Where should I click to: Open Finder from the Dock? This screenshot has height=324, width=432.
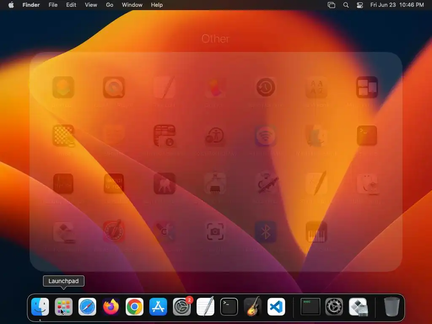click(40, 307)
